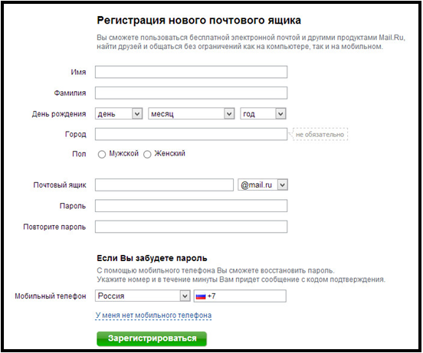The image size is (423, 353).
Task: Focus the Фамилия text field
Action: click(191, 93)
